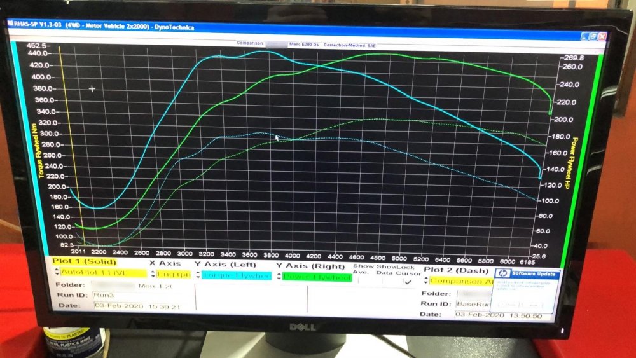Open the green Power Flywheel axis selector

click(317, 277)
